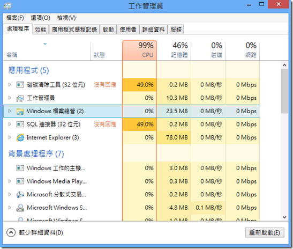Sort by the 狀態 column header
The width and height of the screenshot is (293, 249).
(106, 51)
